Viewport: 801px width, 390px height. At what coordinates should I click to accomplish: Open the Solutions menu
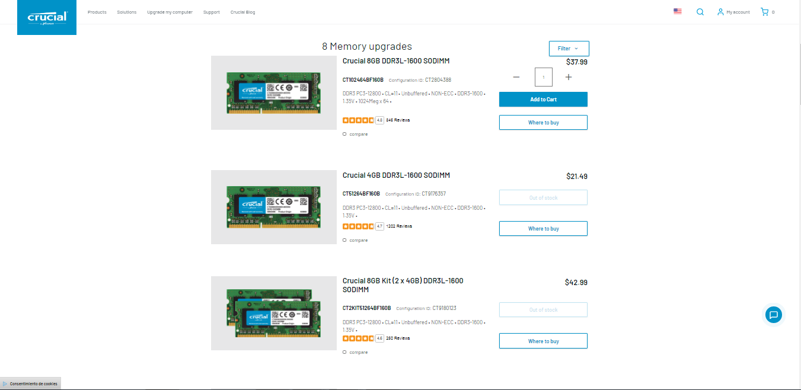[x=127, y=12]
